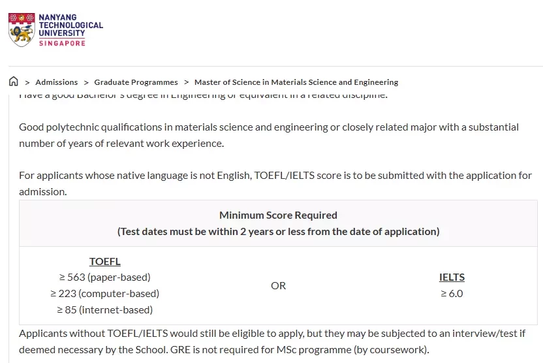Image resolution: width=543 pixels, height=363 pixels.
Task: Click the OR separator in the table
Action: pos(278,286)
